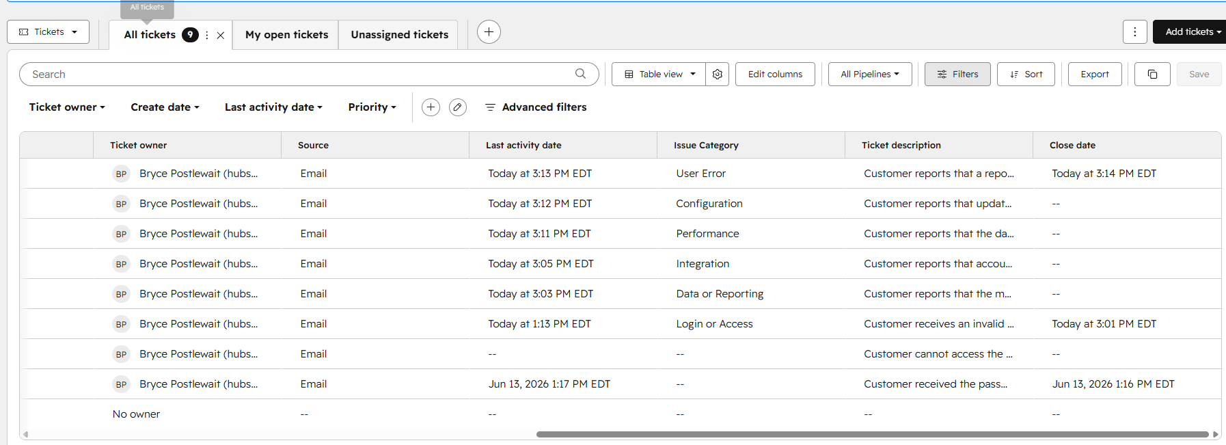
Task: Expand the Last activity date filter
Action: (273, 107)
